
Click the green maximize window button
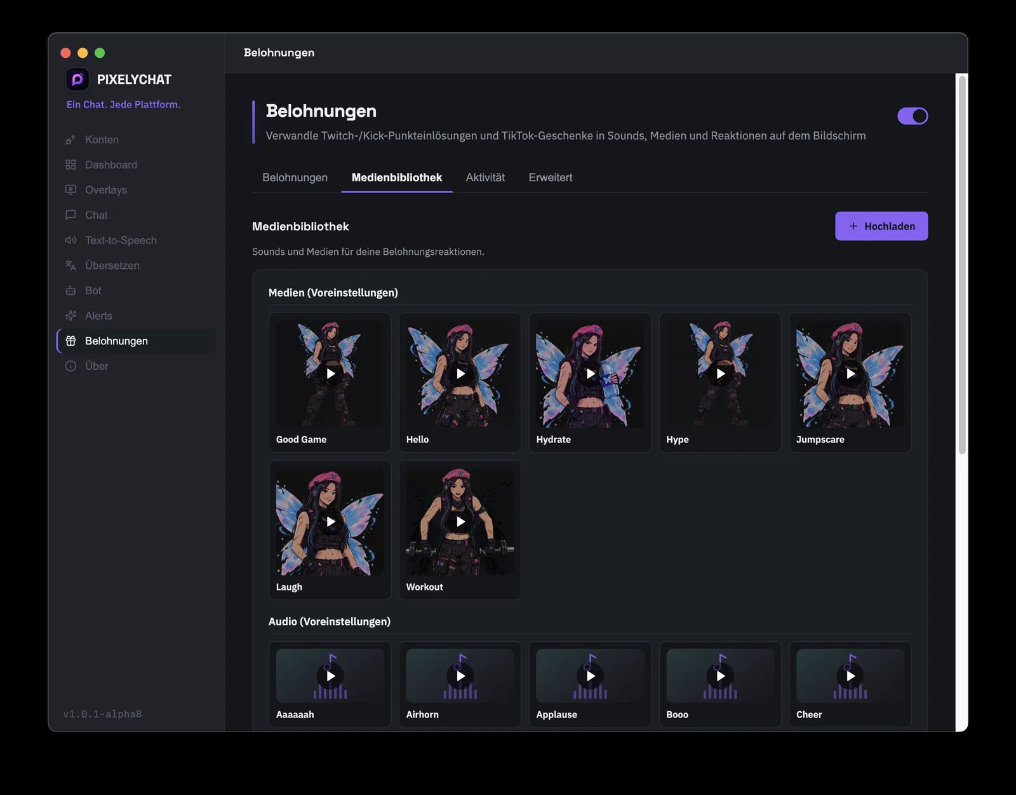pos(100,53)
